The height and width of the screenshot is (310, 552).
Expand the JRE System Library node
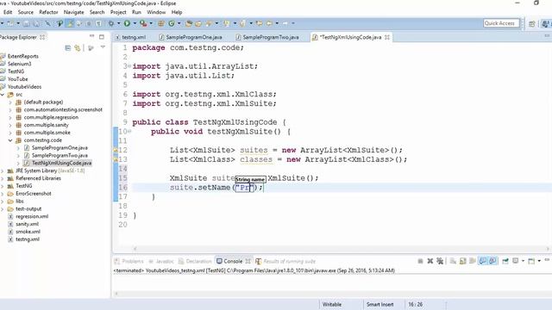(3, 170)
